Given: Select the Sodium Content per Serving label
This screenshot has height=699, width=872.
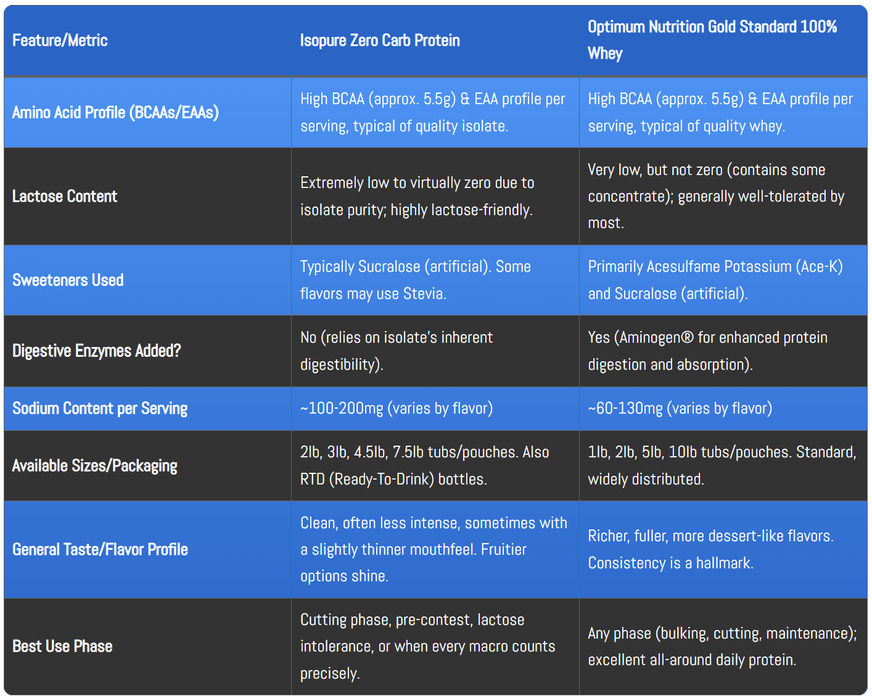Looking at the screenshot, I should click(x=100, y=408).
